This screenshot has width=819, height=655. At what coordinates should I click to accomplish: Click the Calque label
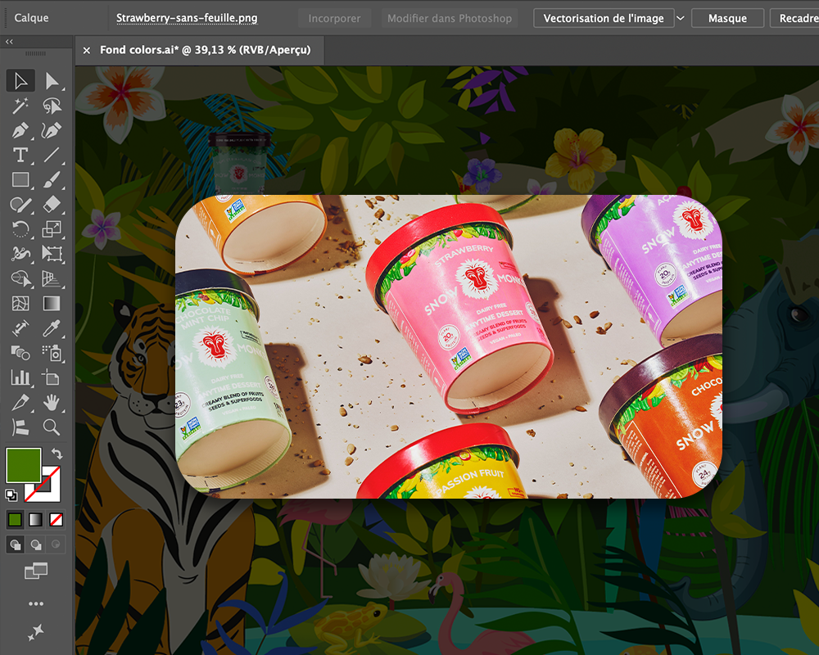pos(31,18)
